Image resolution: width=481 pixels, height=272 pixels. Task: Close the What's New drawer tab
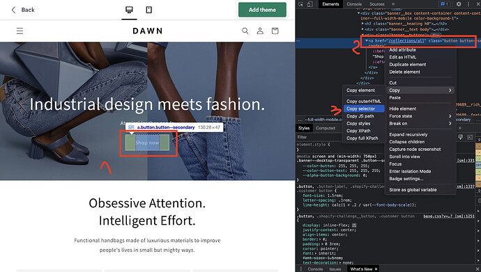[376, 269]
